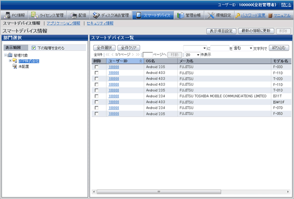Click the 管理台帳 ledger icon

(x=181, y=16)
